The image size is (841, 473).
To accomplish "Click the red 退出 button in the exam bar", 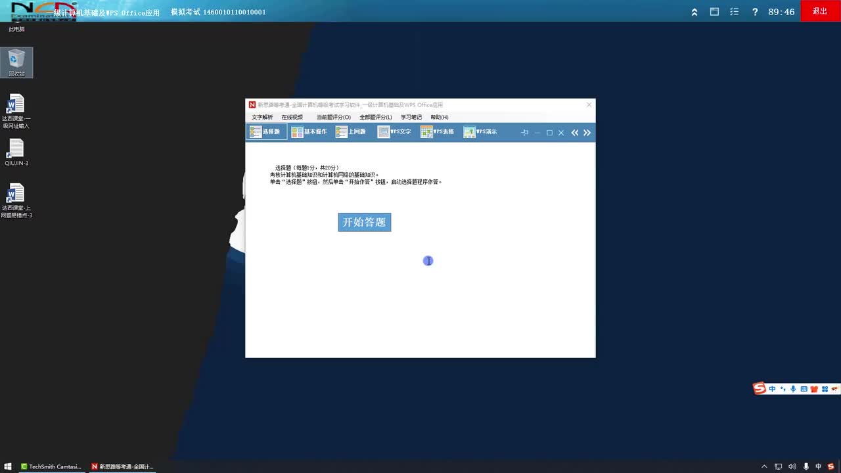I will point(820,11).
